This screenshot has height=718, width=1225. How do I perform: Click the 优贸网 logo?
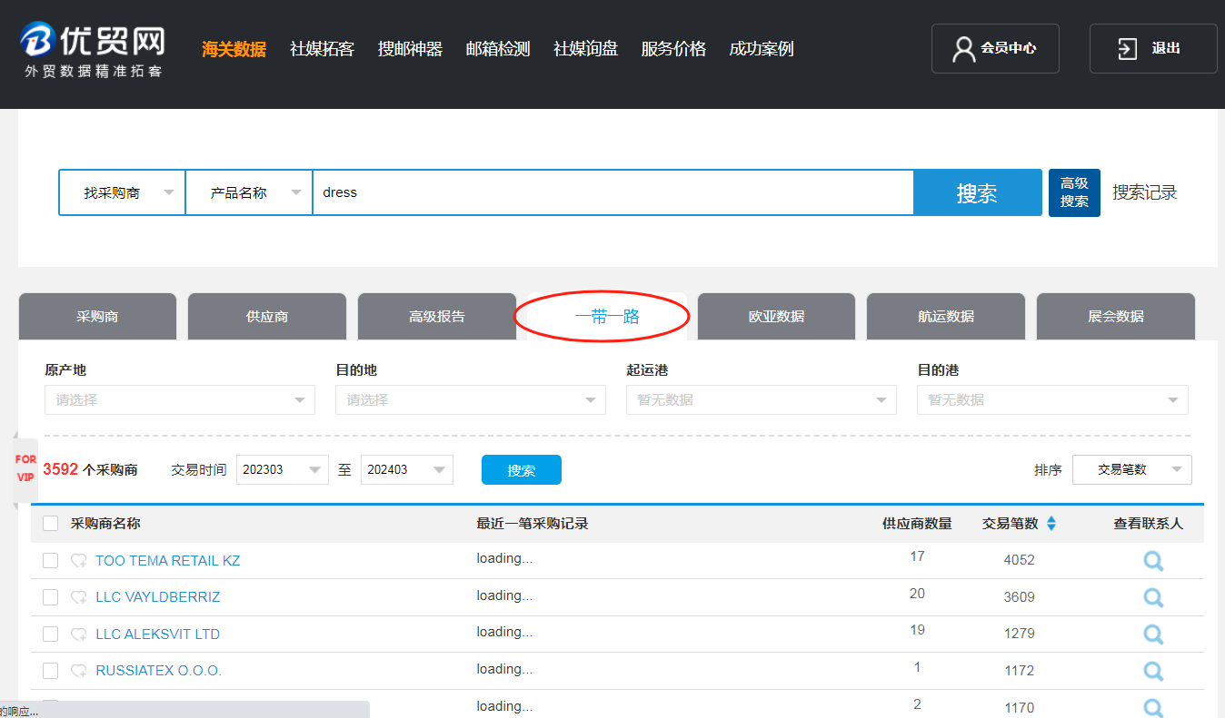pos(93,49)
